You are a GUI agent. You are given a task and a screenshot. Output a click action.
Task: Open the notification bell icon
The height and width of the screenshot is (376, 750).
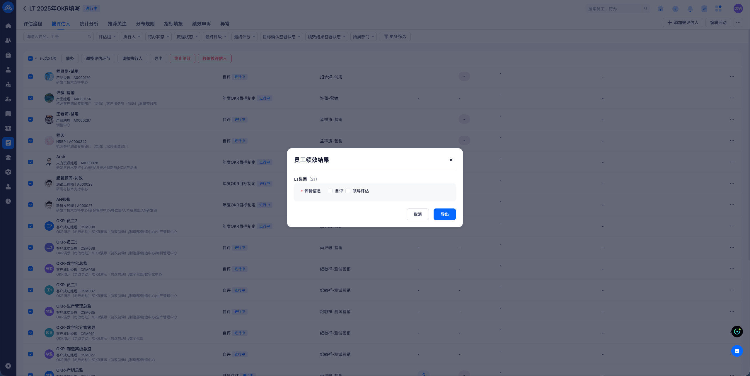pyautogui.click(x=690, y=9)
